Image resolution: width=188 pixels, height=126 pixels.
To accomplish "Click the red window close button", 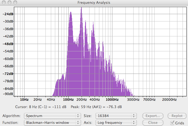I will (x=4, y=2).
